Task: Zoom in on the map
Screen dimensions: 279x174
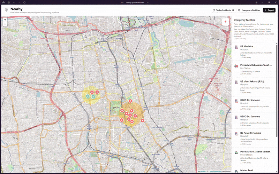Action: 5,20
